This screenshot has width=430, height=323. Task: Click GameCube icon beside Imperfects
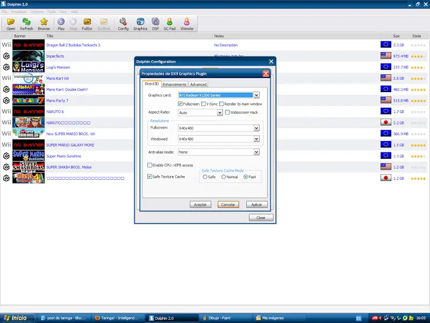[6, 56]
